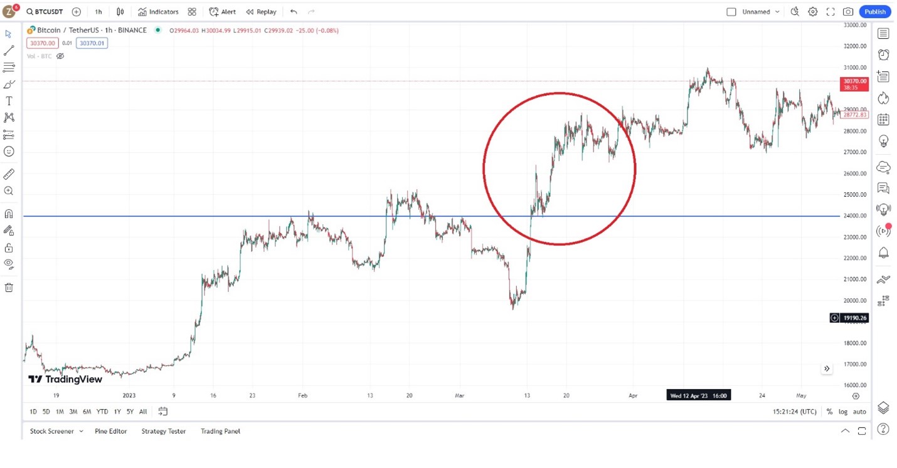Image resolution: width=897 pixels, height=468 pixels.
Task: Open the notifications bell
Action: (x=883, y=252)
